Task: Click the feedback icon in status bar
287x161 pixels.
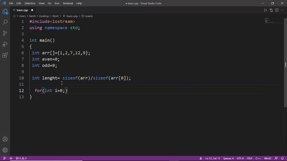Action: pos(276,158)
